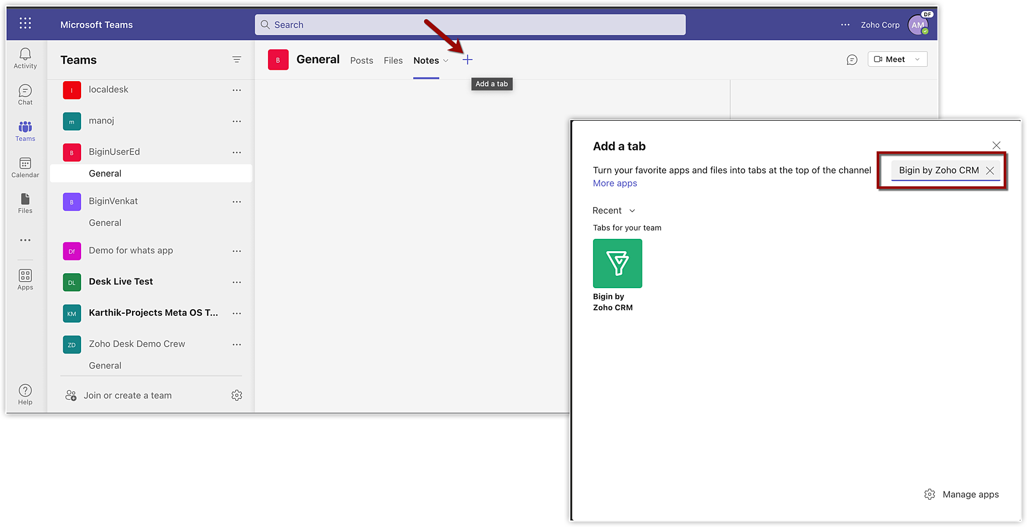Clear the Bigin by Zoho CRM search text
The height and width of the screenshot is (527, 1027).
point(990,171)
